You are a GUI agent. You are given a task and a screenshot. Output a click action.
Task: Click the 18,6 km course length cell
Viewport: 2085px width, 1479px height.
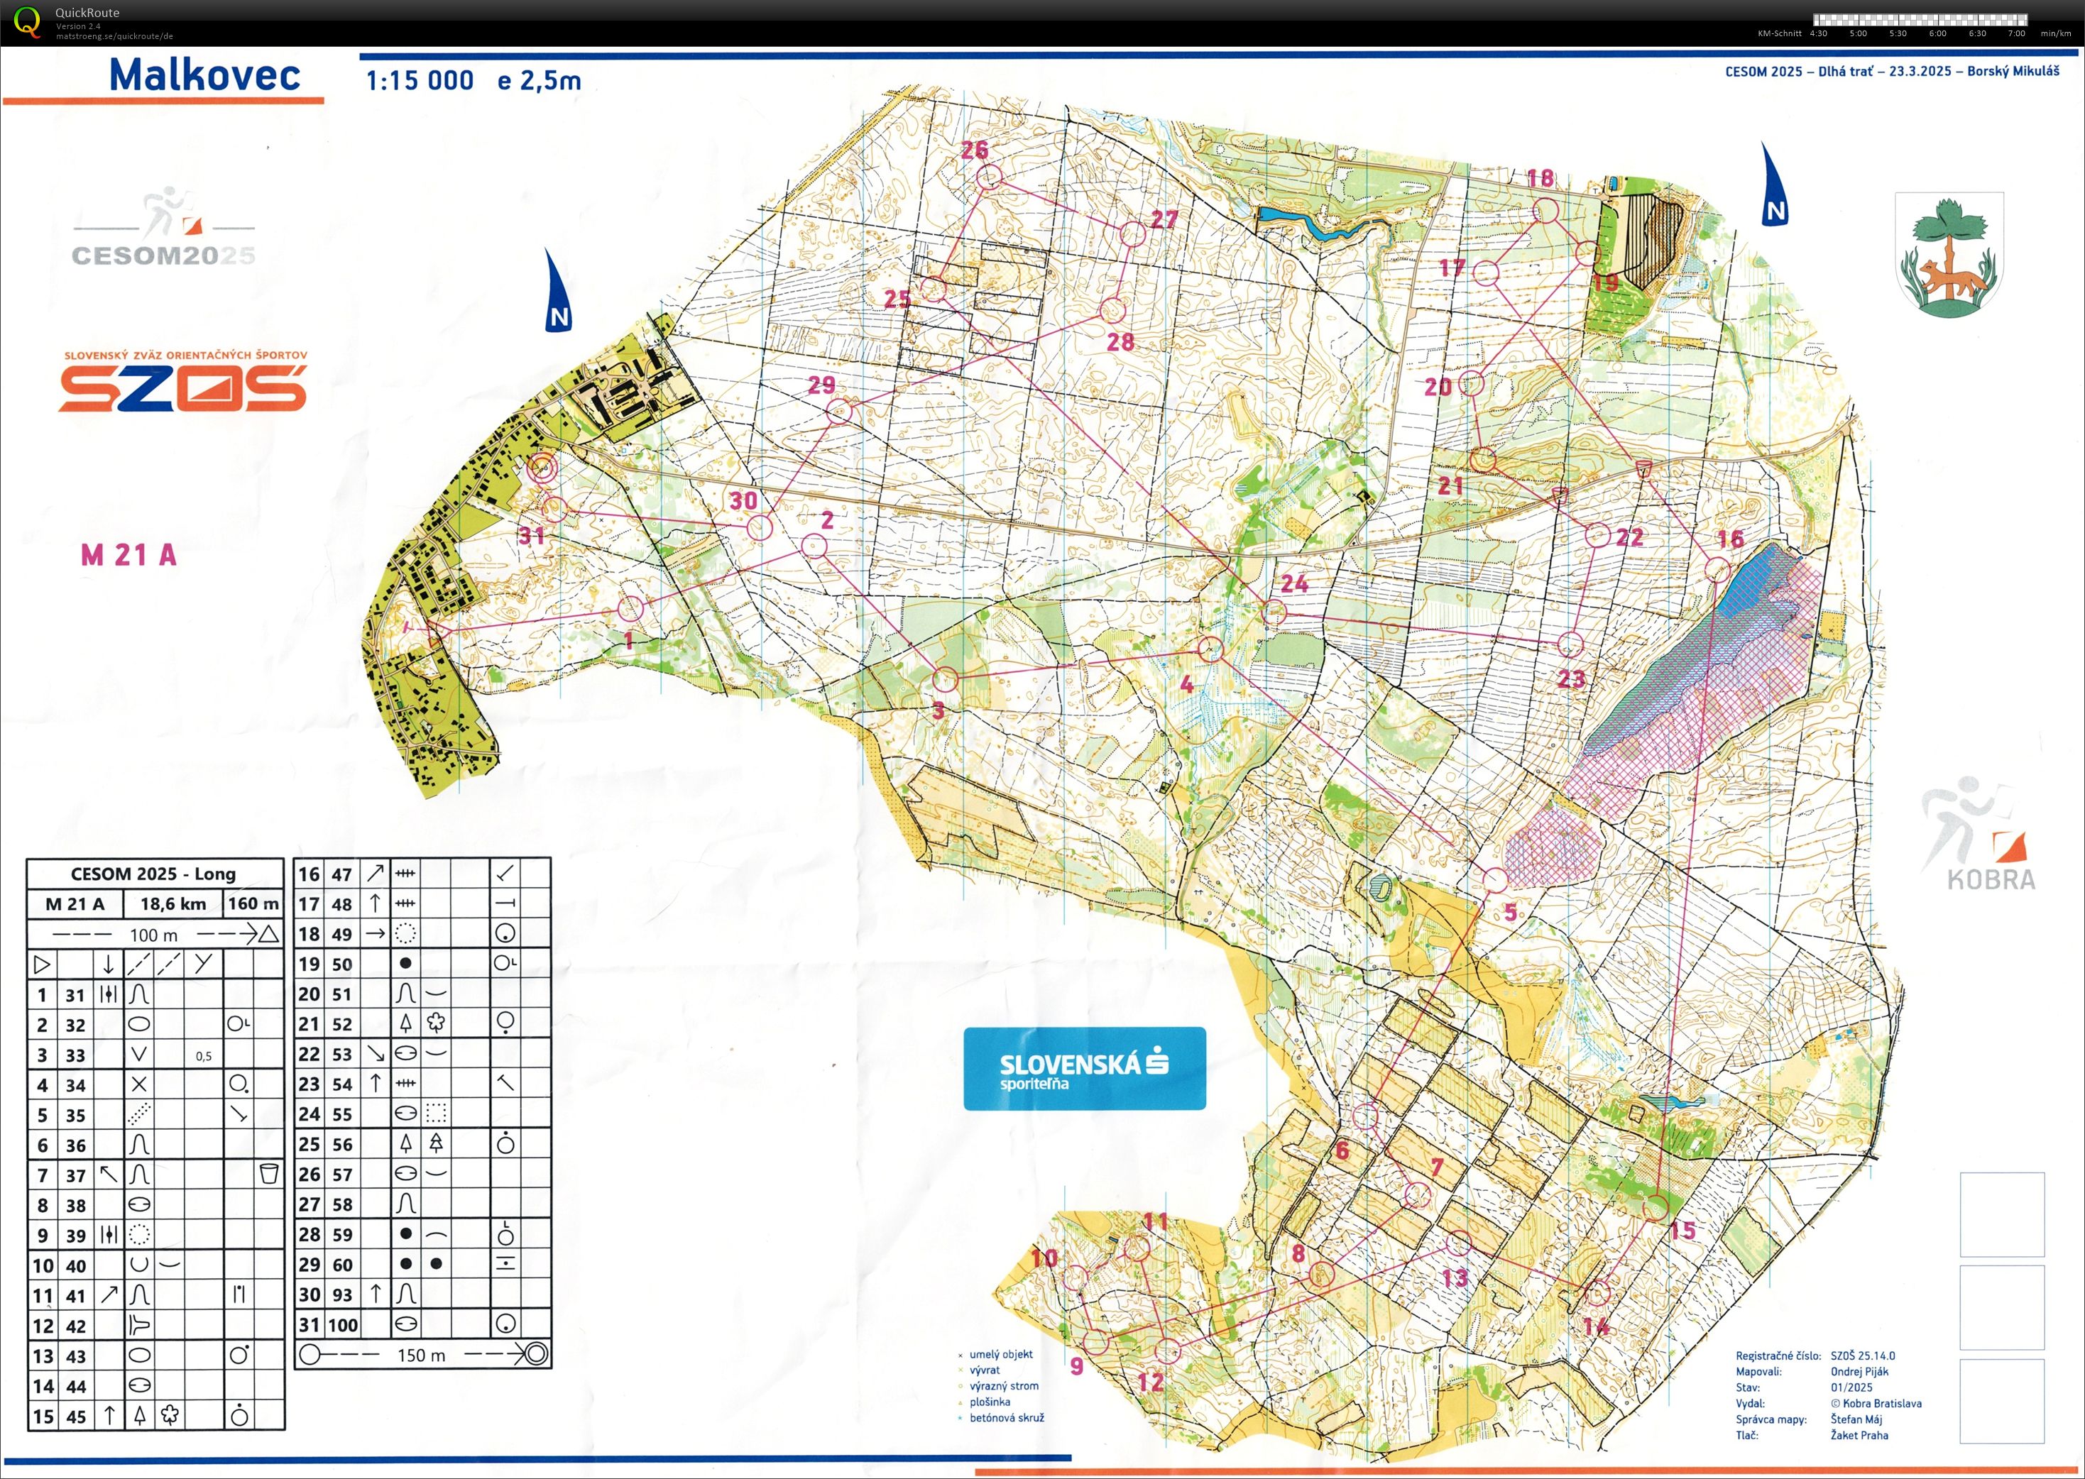tap(173, 903)
